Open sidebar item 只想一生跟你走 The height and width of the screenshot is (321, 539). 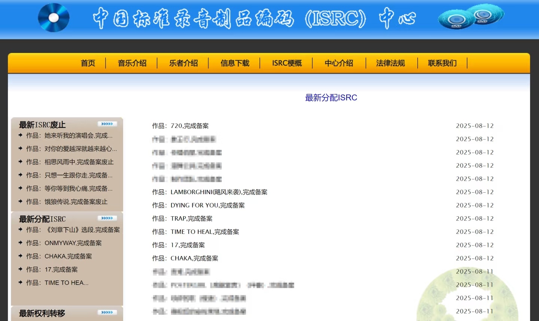pos(69,175)
